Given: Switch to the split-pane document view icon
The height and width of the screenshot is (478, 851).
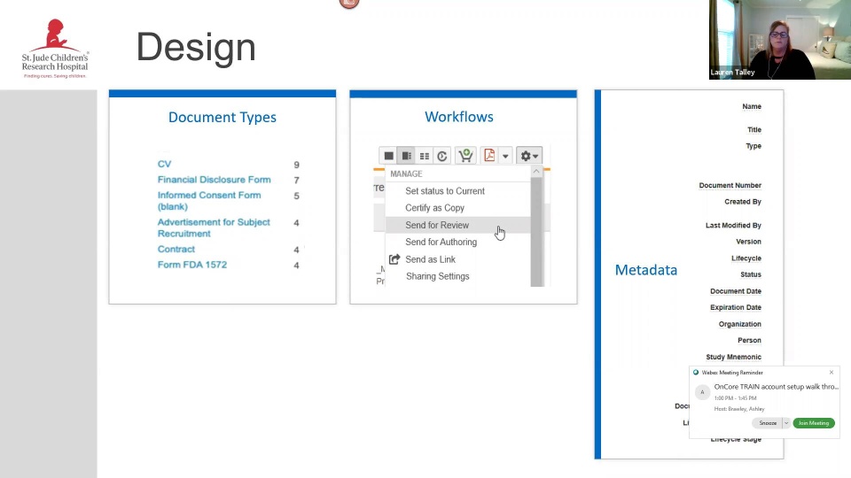Looking at the screenshot, I should [x=407, y=156].
